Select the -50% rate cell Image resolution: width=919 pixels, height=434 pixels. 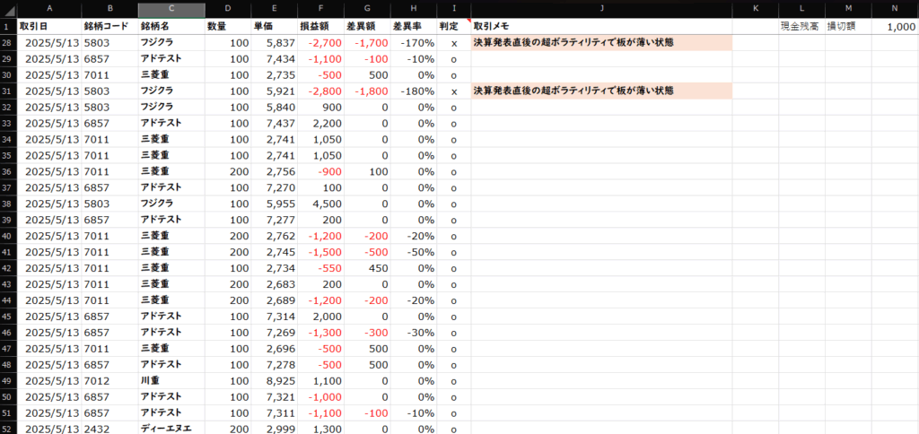click(x=413, y=252)
